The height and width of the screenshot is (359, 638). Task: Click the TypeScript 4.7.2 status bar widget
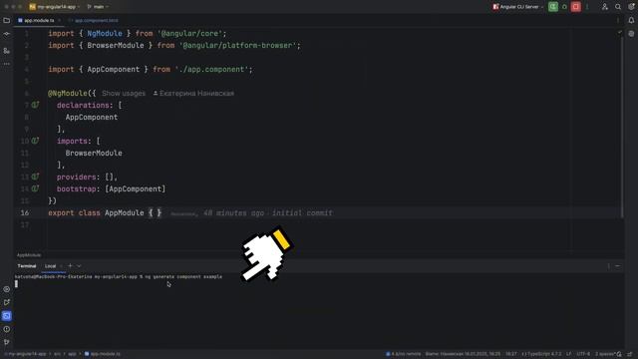pyautogui.click(x=541, y=354)
